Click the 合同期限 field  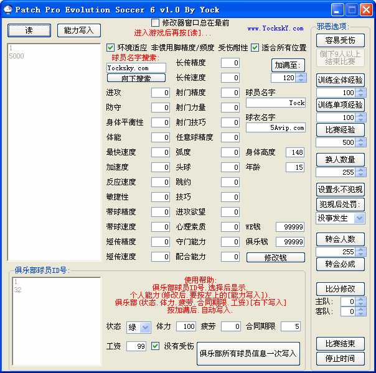click(291, 326)
